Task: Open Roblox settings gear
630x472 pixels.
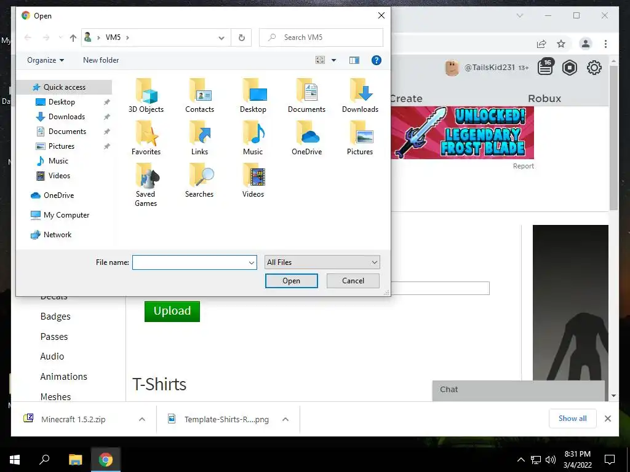Action: [x=594, y=68]
